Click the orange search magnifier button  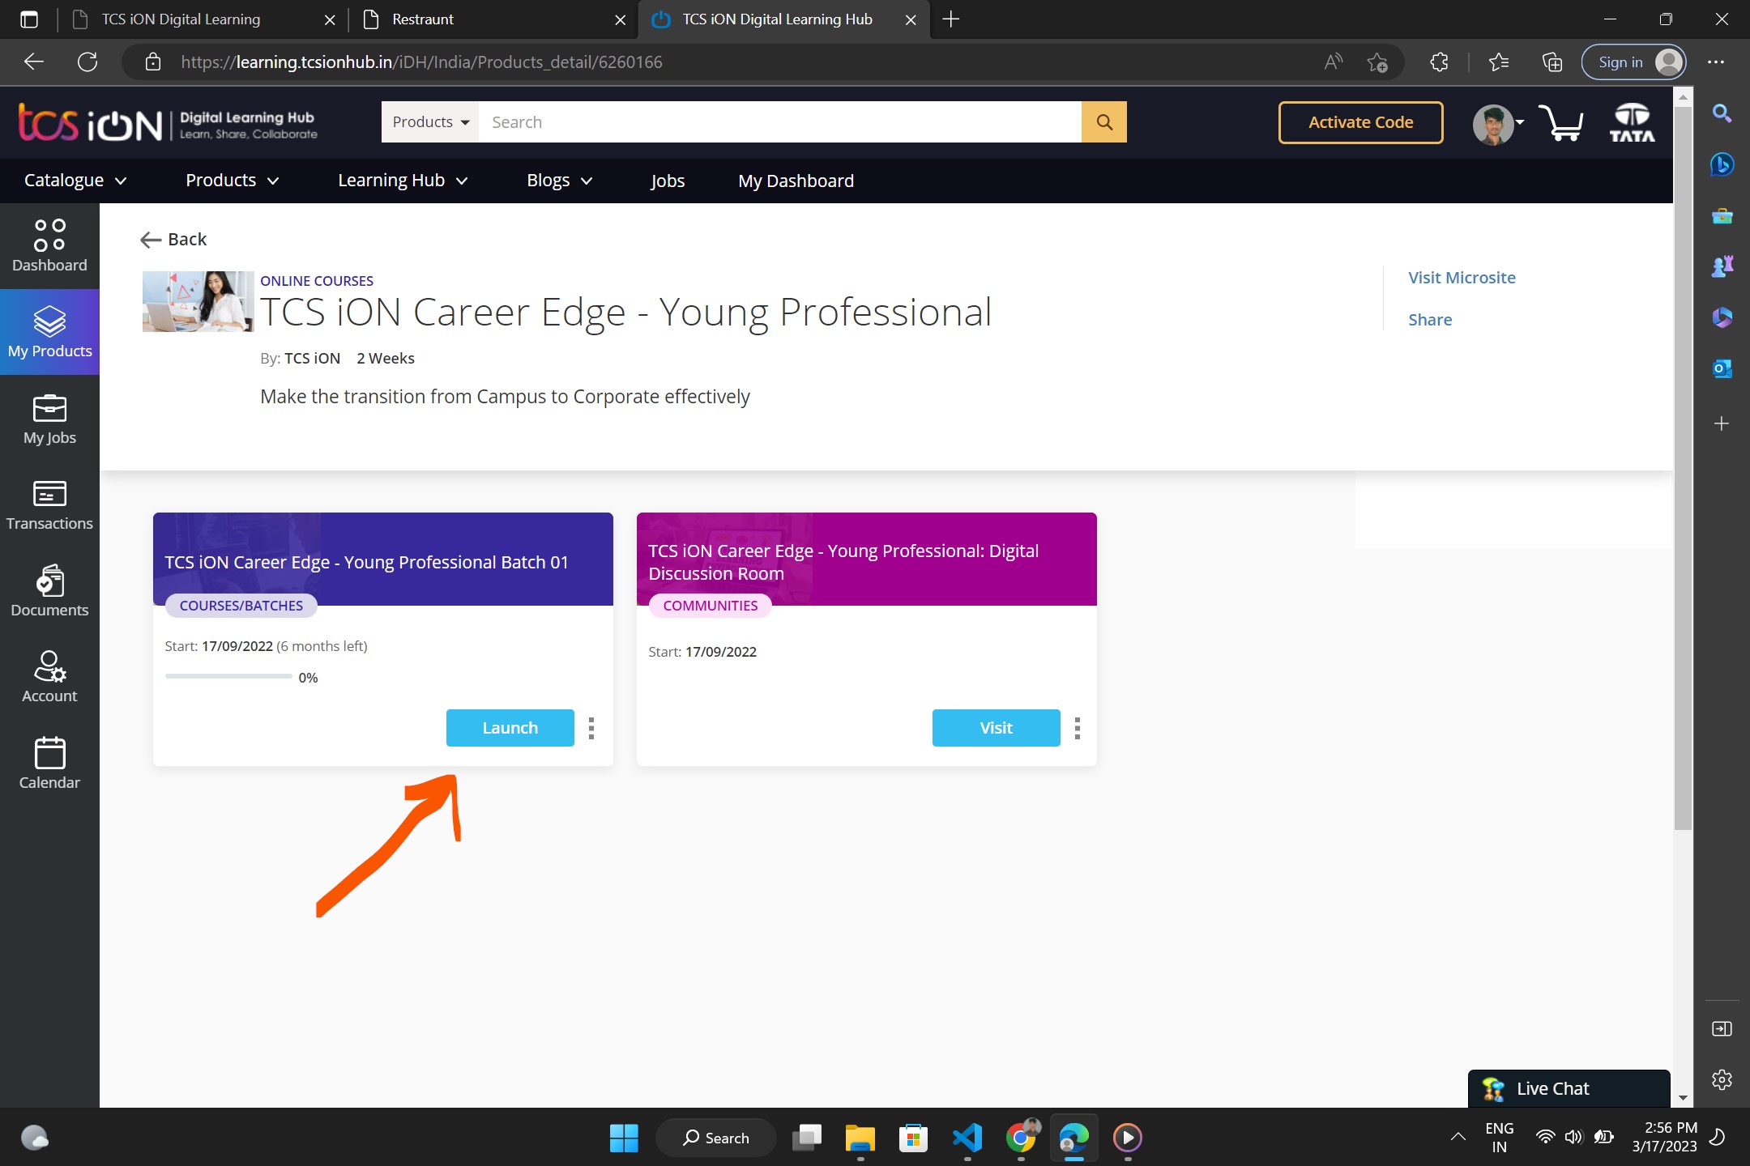point(1103,122)
